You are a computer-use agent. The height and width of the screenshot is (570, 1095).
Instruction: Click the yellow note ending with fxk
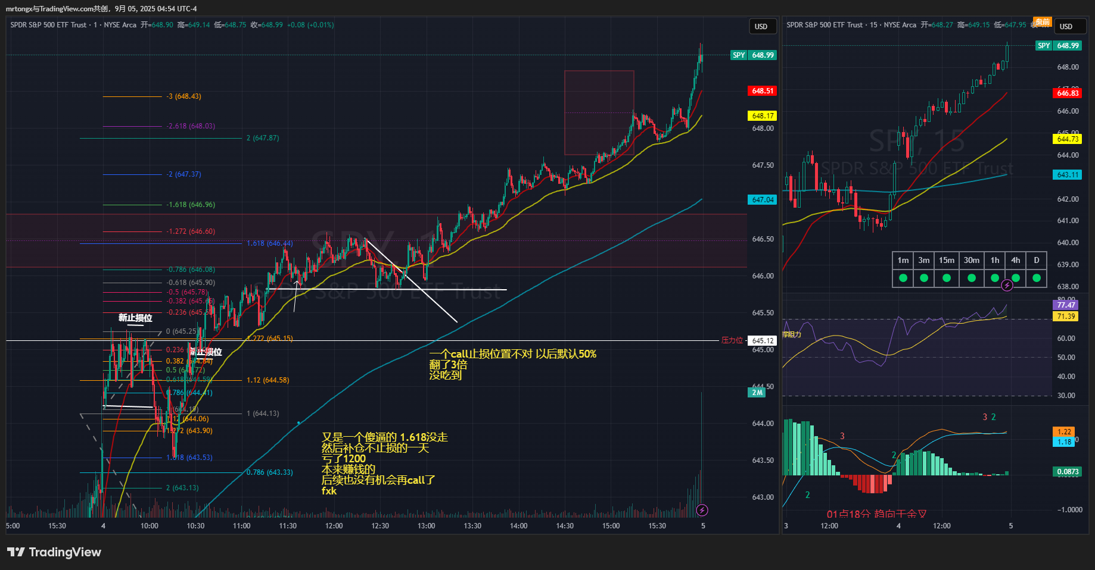384,464
